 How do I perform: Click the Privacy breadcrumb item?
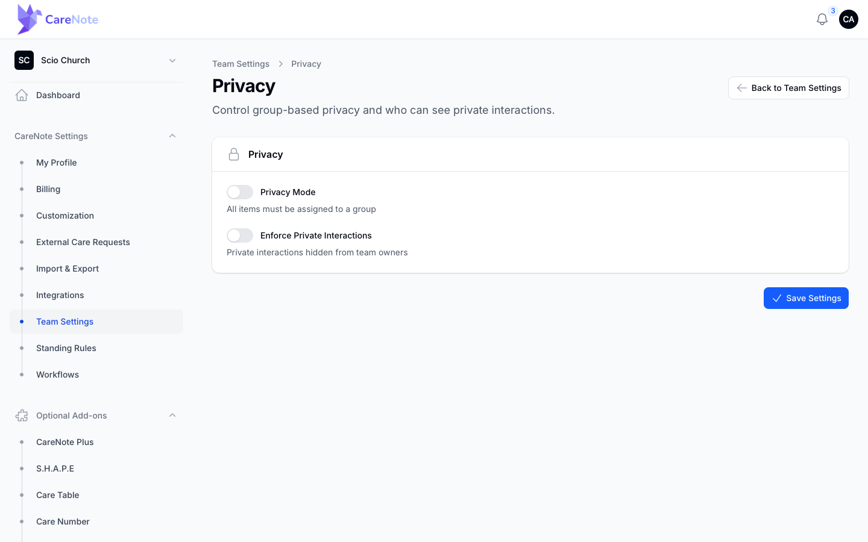click(x=306, y=64)
